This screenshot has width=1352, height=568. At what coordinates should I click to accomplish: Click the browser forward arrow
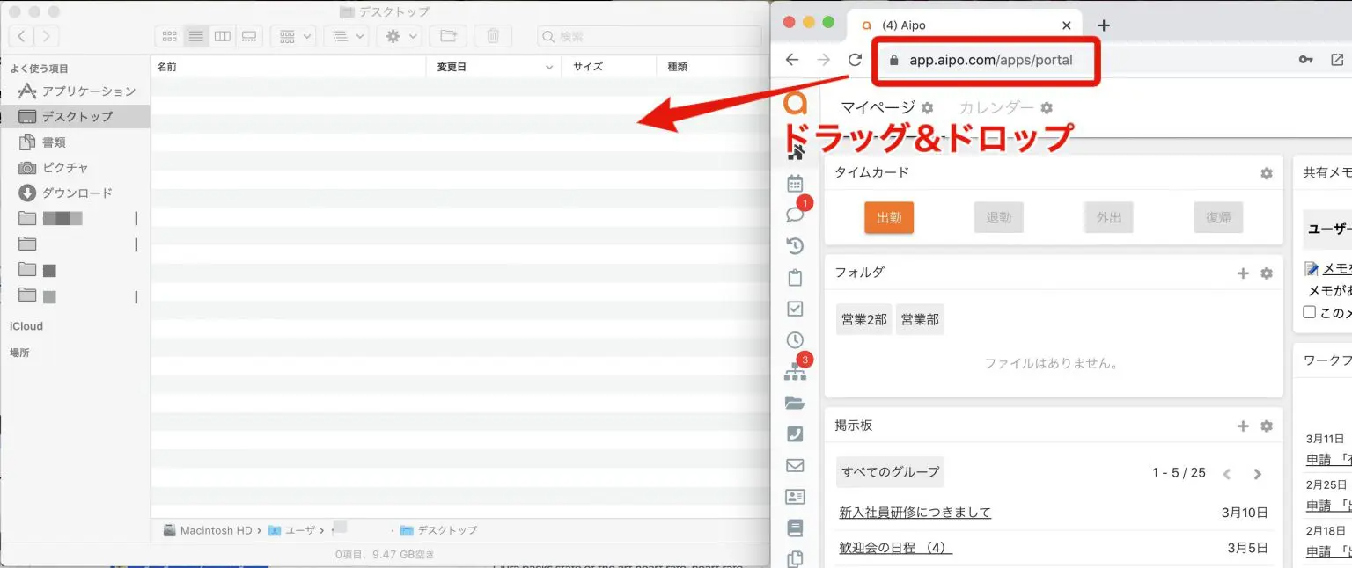coord(823,60)
